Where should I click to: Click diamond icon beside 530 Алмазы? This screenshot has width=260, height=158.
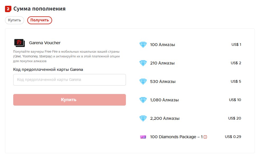pyautogui.click(x=143, y=82)
